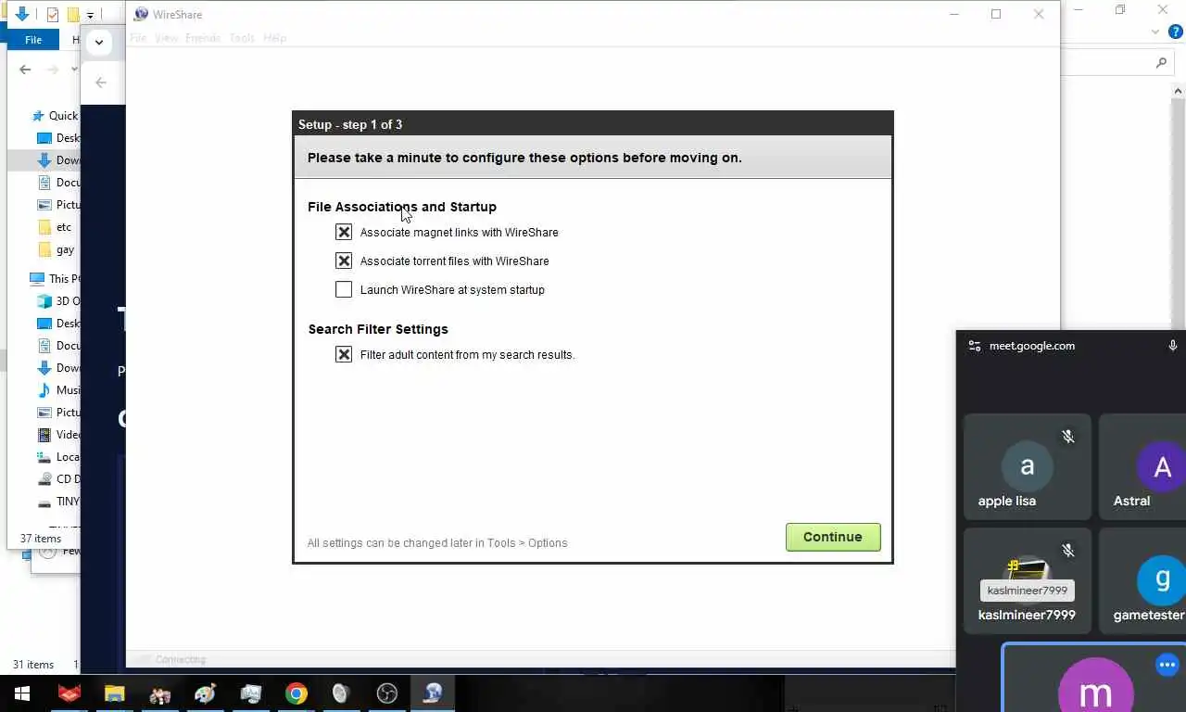Select the Astral participant avatar
The height and width of the screenshot is (712, 1186).
tap(1162, 467)
